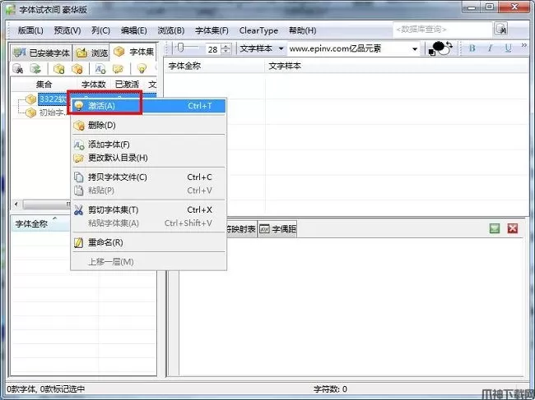Click the sample text field www.epinv.com亿品元素
This screenshot has height=400, width=535.
(349, 48)
